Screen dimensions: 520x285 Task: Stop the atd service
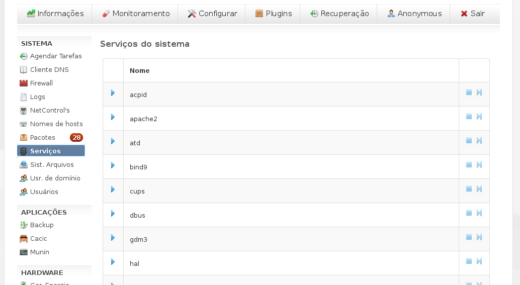click(x=469, y=141)
